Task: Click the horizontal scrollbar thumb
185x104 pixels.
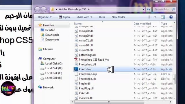Action: click(109, 102)
